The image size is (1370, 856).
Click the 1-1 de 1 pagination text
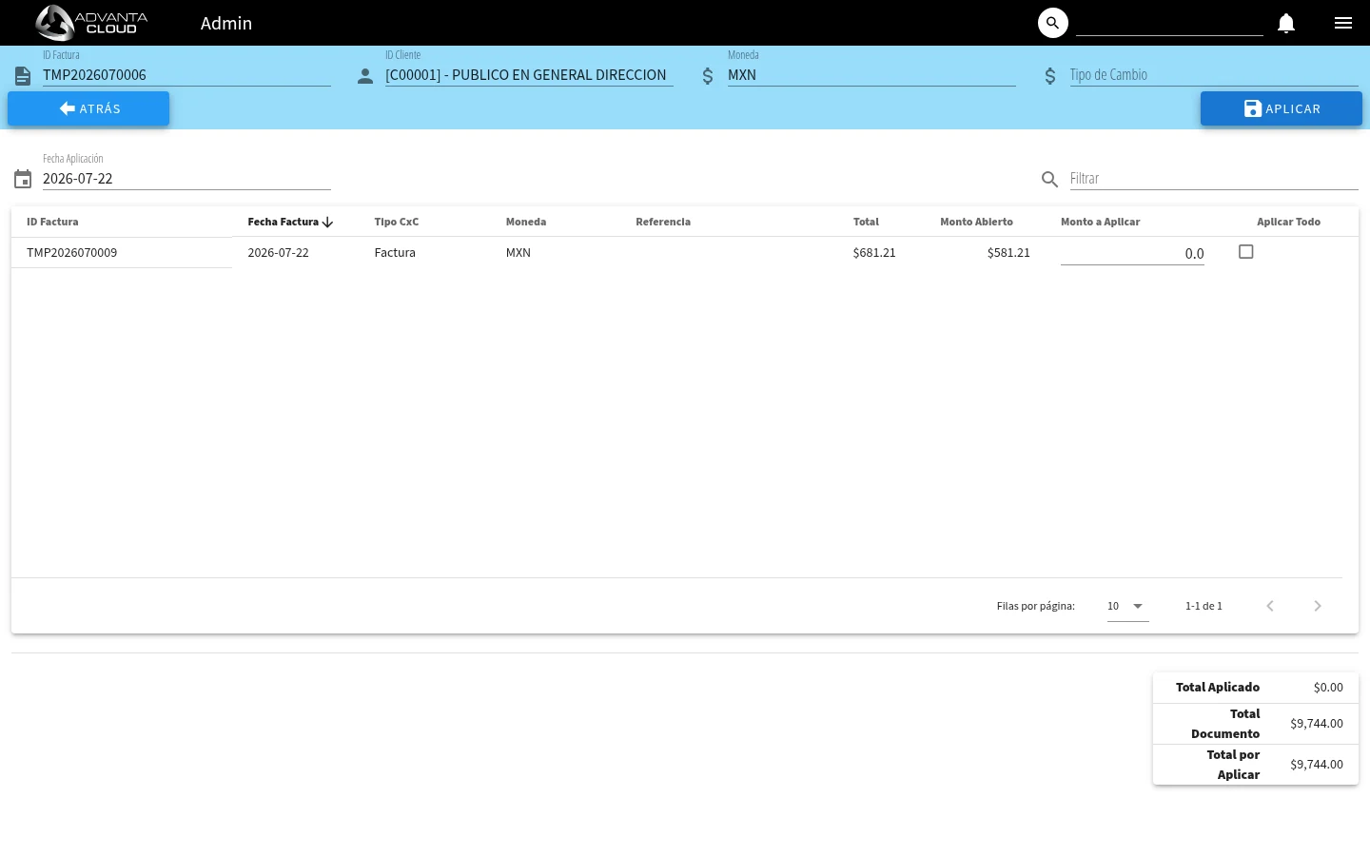click(x=1204, y=606)
